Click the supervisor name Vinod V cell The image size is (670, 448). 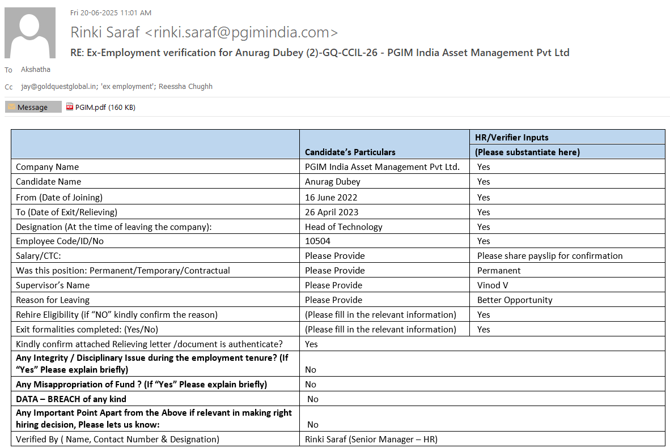(x=492, y=285)
